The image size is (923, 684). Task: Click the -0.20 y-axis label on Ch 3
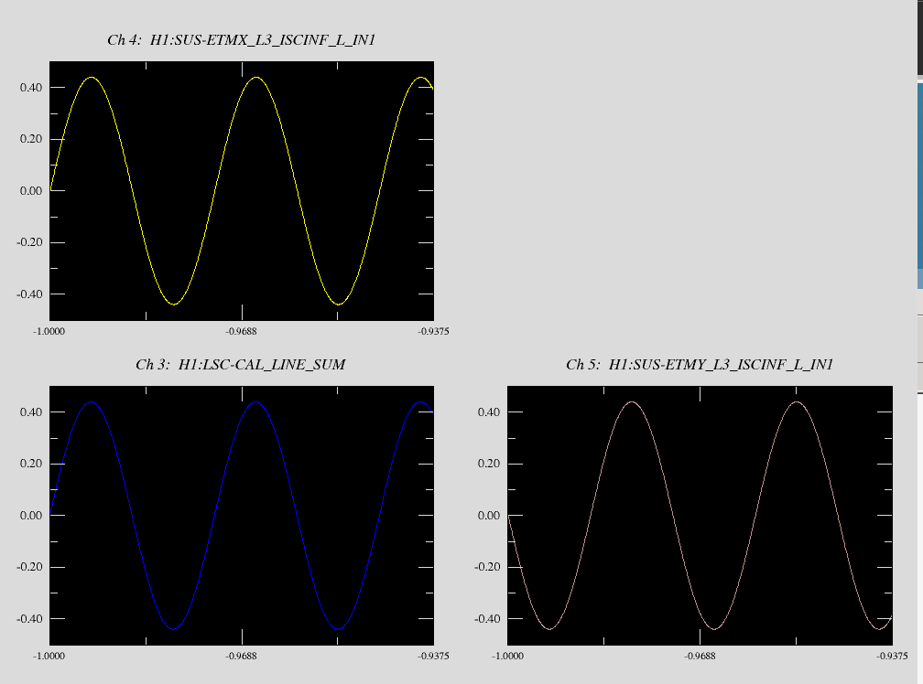tap(29, 567)
